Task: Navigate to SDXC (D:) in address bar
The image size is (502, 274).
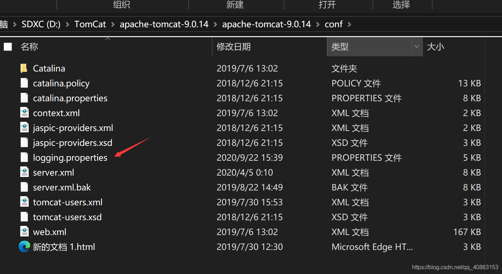Action: 41,24
